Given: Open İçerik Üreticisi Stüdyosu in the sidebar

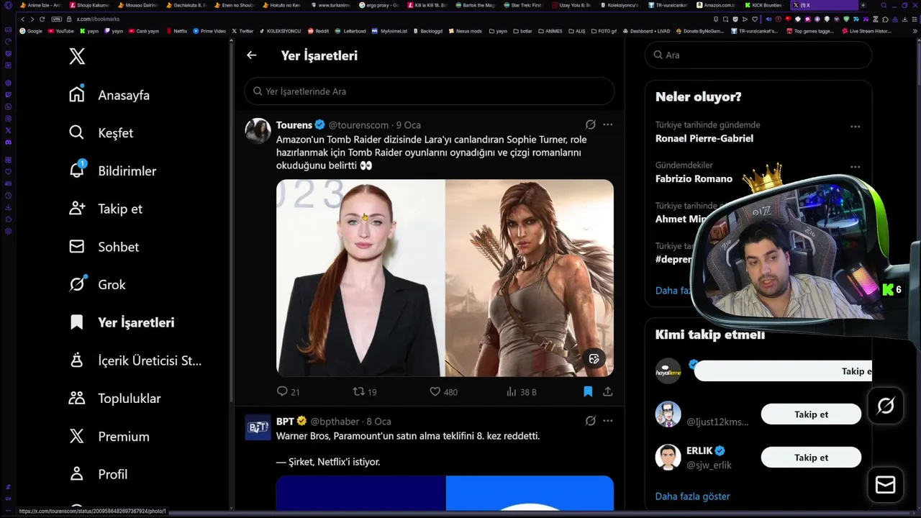Looking at the screenshot, I should click(135, 360).
